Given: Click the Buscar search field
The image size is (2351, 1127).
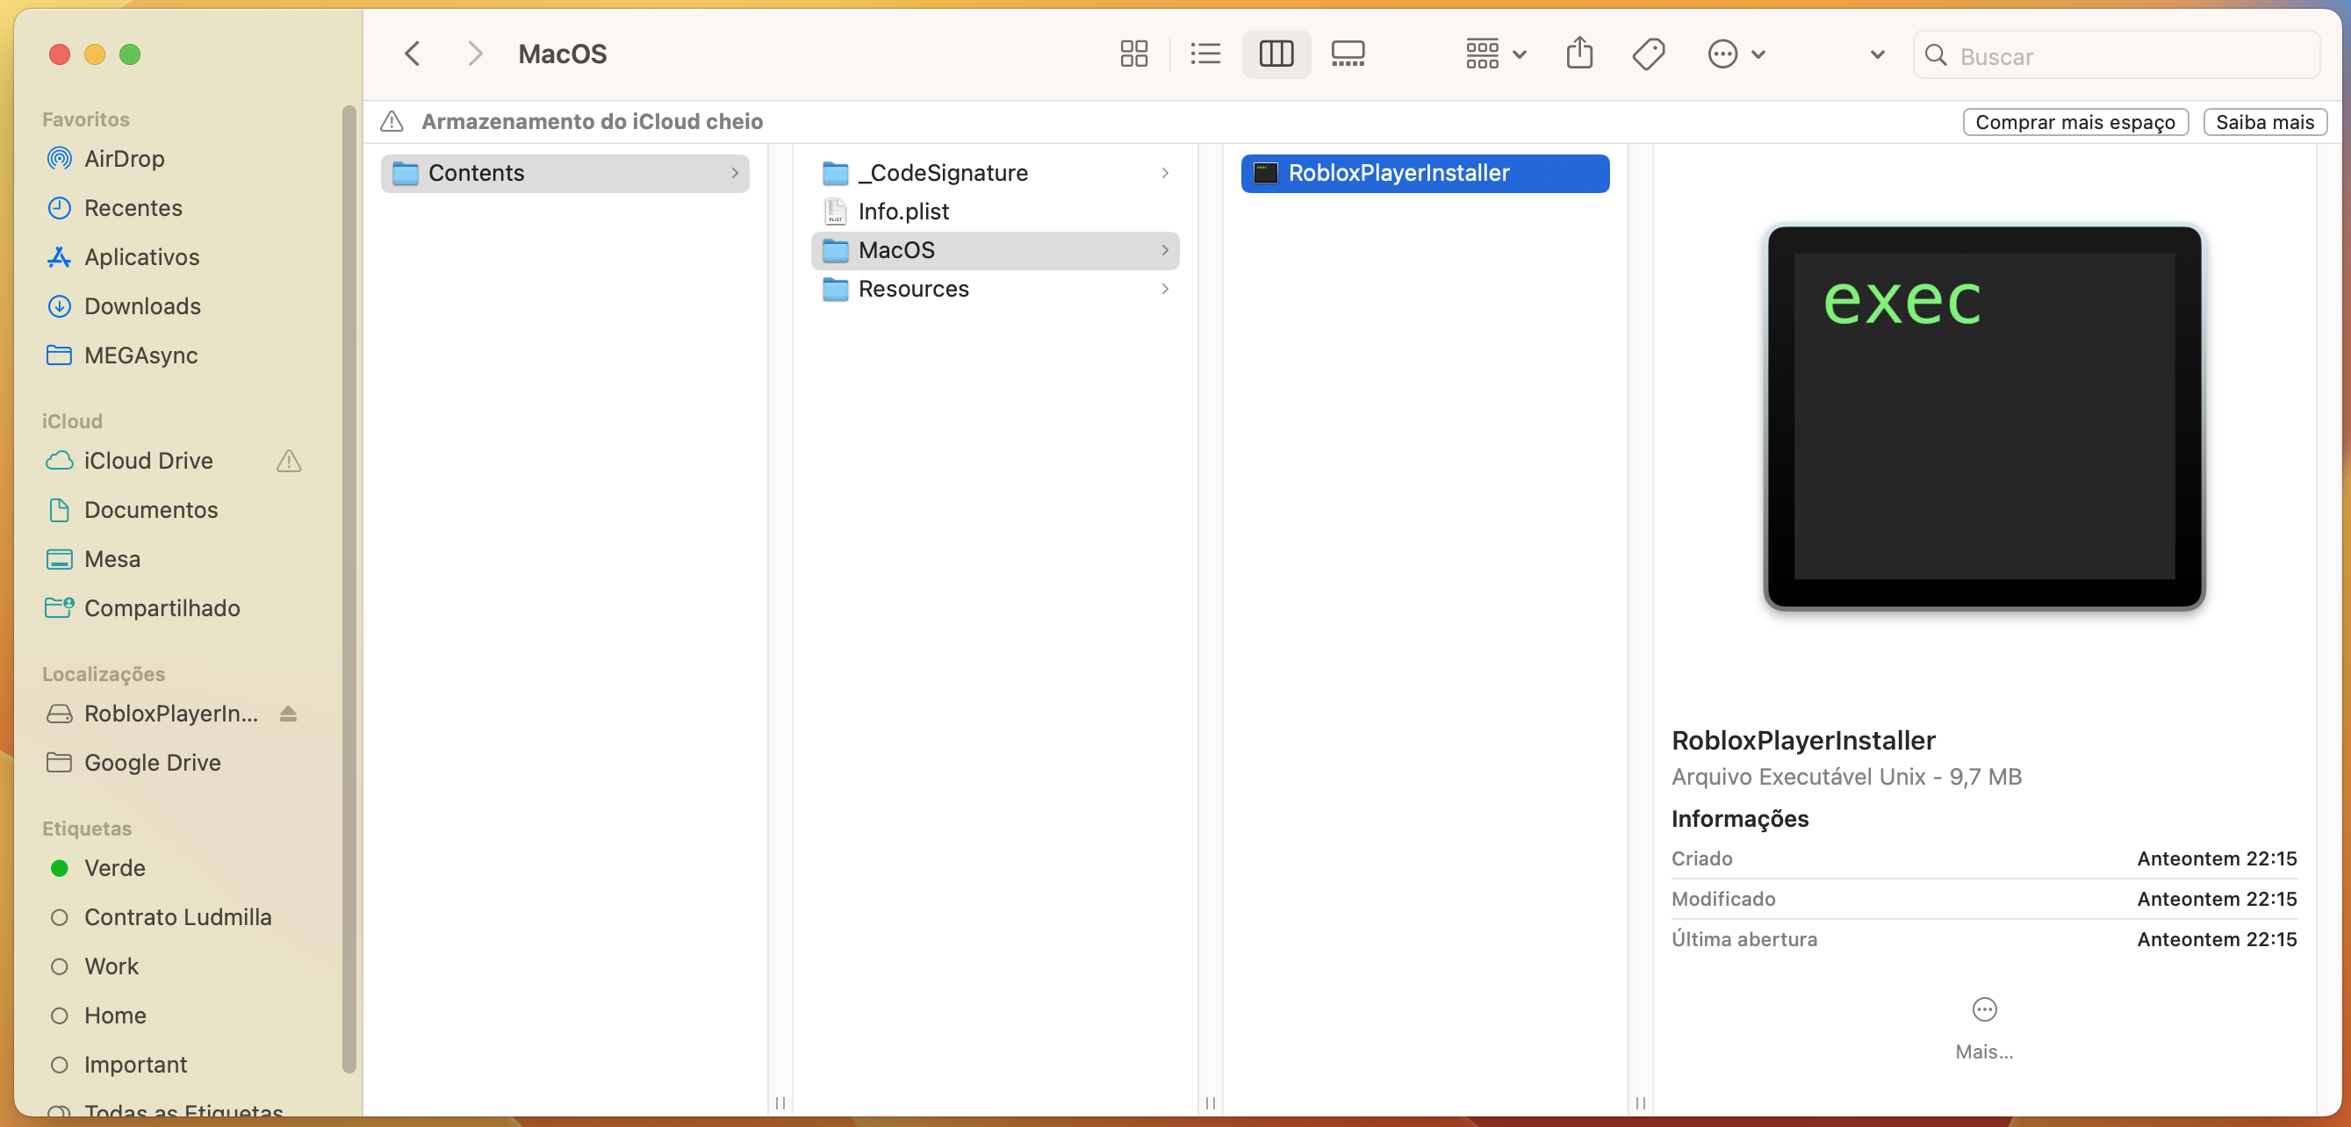Looking at the screenshot, I should pyautogui.click(x=2126, y=55).
